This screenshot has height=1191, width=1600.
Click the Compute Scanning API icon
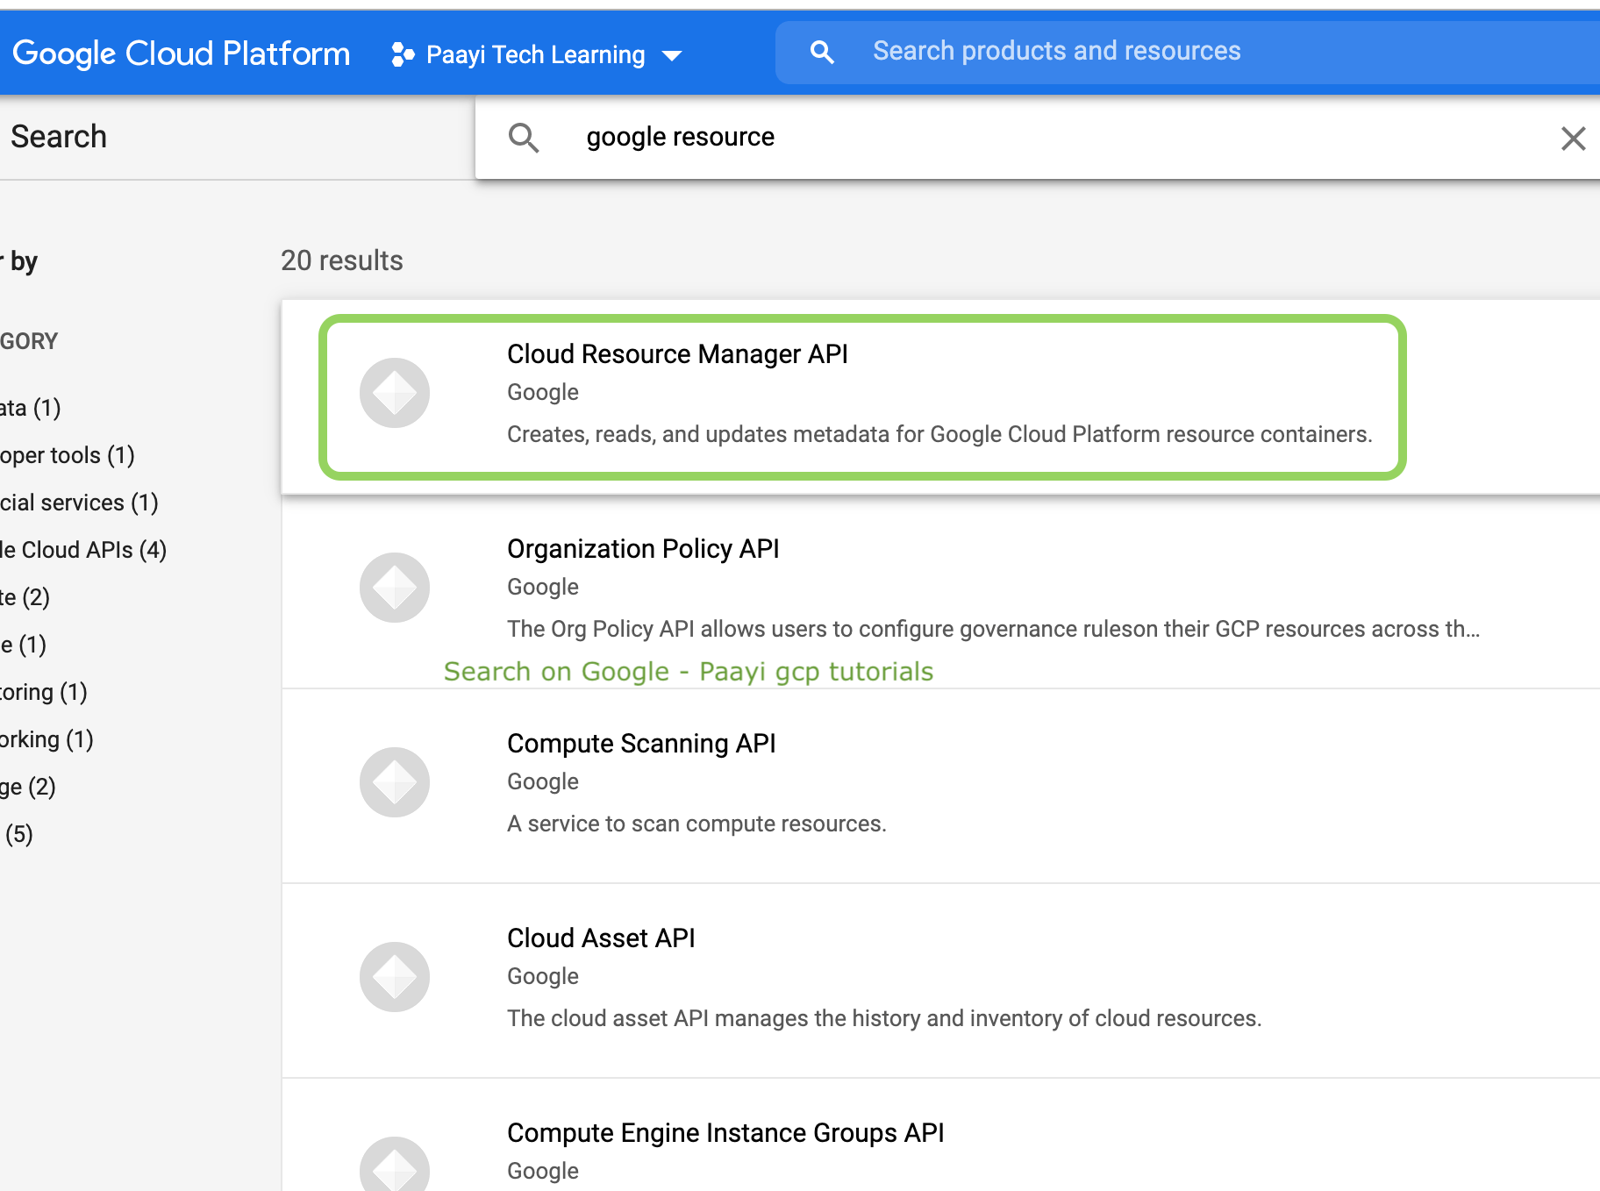(394, 782)
